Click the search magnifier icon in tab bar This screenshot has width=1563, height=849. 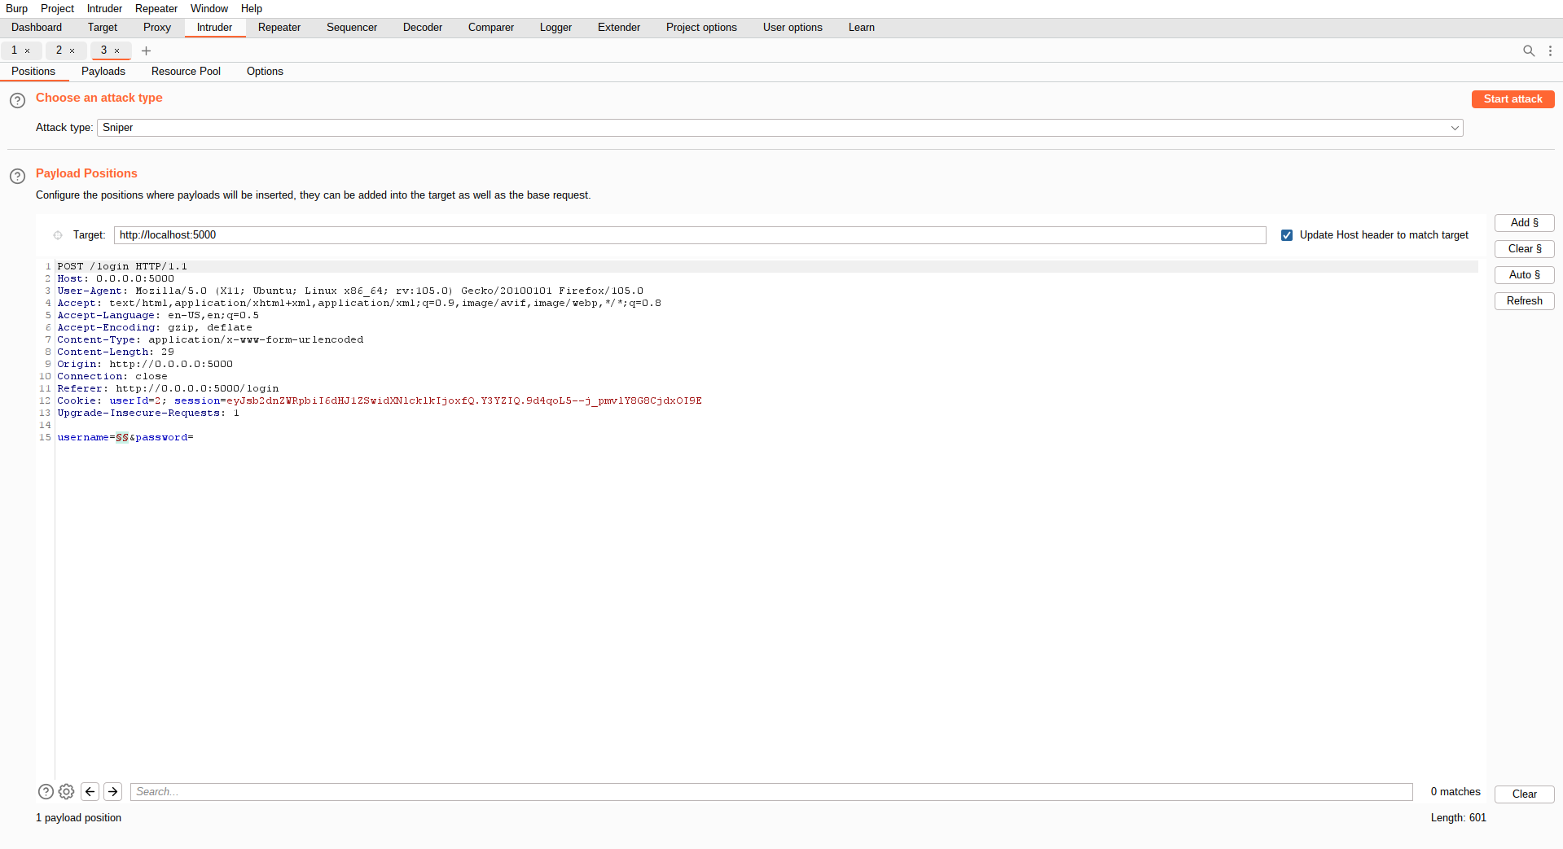coord(1529,50)
